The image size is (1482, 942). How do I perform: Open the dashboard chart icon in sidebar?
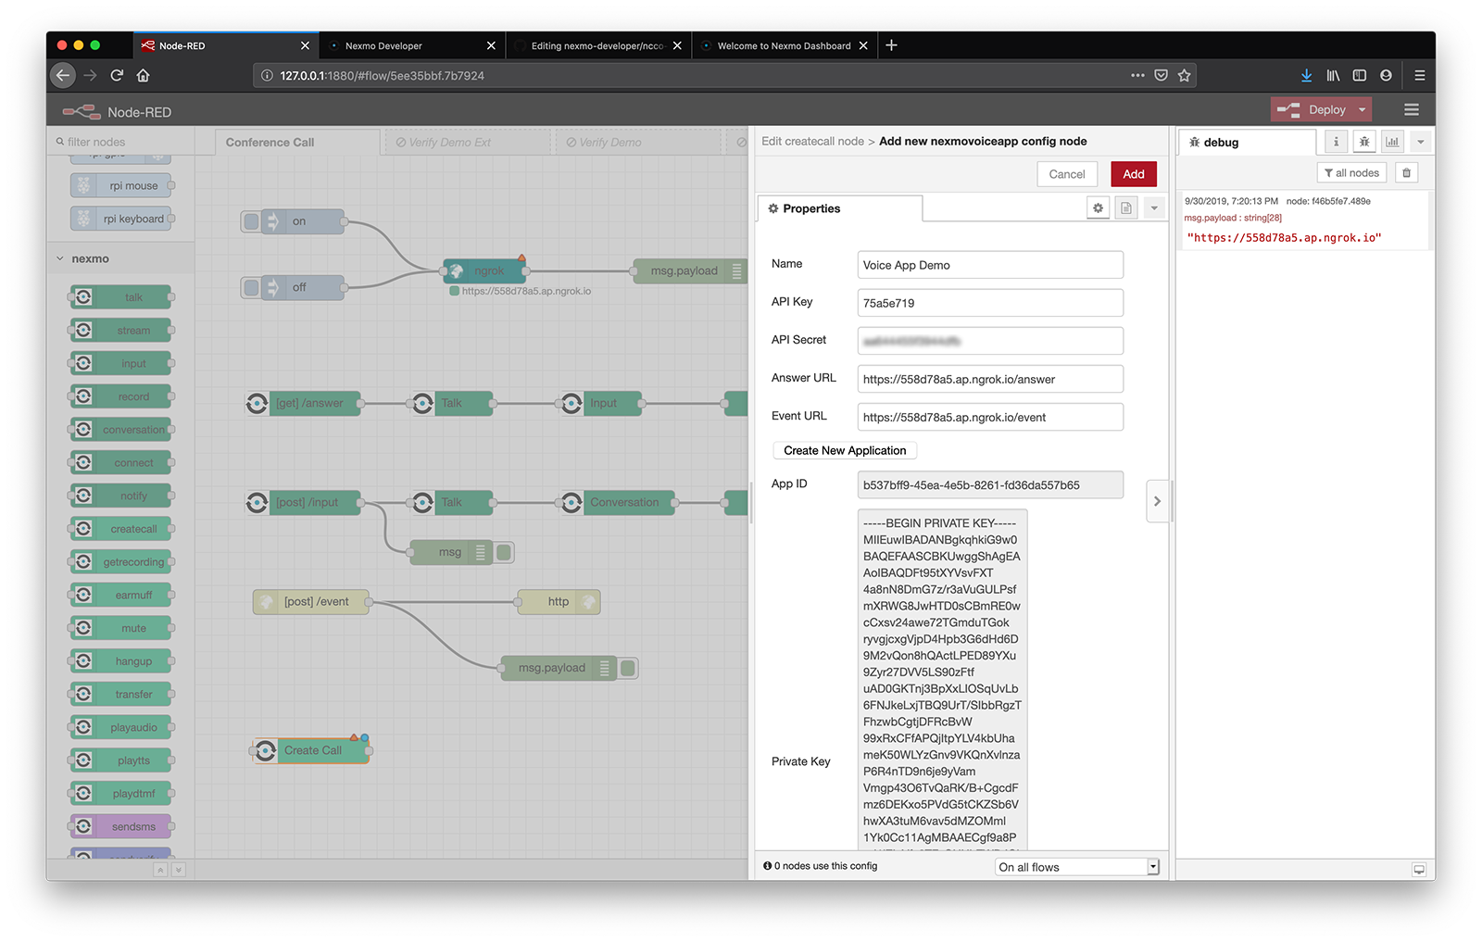1392,142
